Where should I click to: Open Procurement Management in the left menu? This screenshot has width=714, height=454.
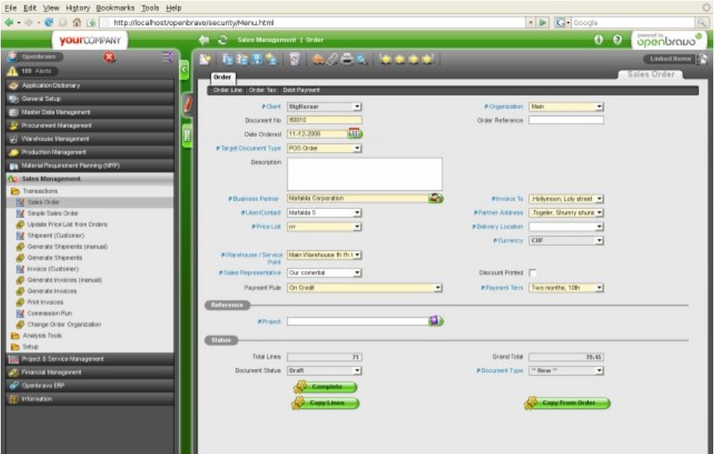coord(90,125)
